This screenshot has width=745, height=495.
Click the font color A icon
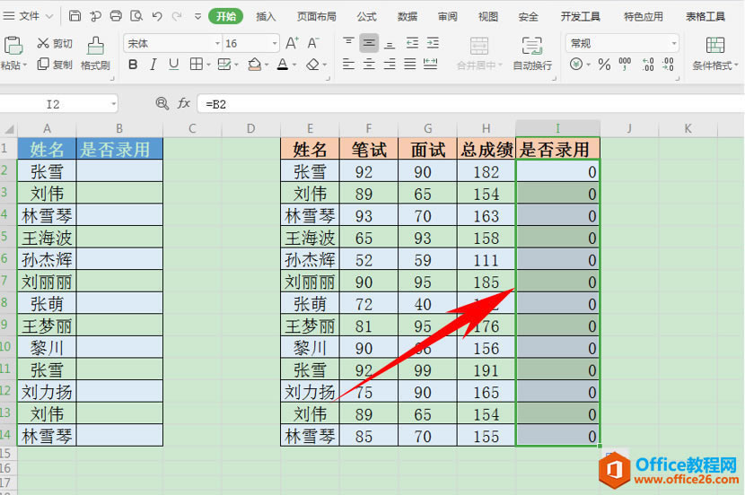283,64
